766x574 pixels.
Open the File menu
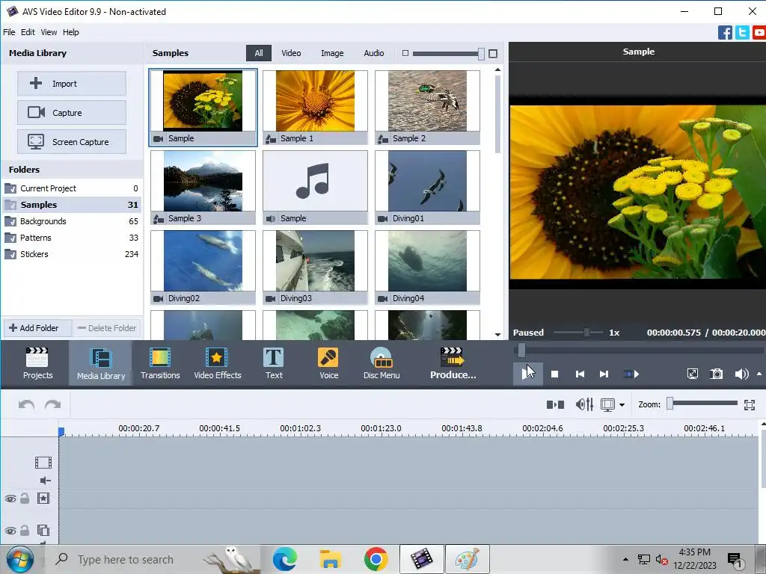[9, 32]
